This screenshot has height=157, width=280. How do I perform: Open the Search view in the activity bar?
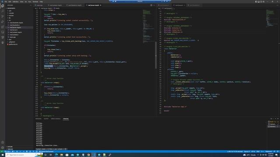point(3,11)
